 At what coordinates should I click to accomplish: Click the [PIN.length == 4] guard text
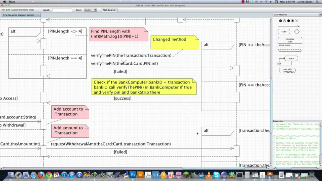pos(65,58)
